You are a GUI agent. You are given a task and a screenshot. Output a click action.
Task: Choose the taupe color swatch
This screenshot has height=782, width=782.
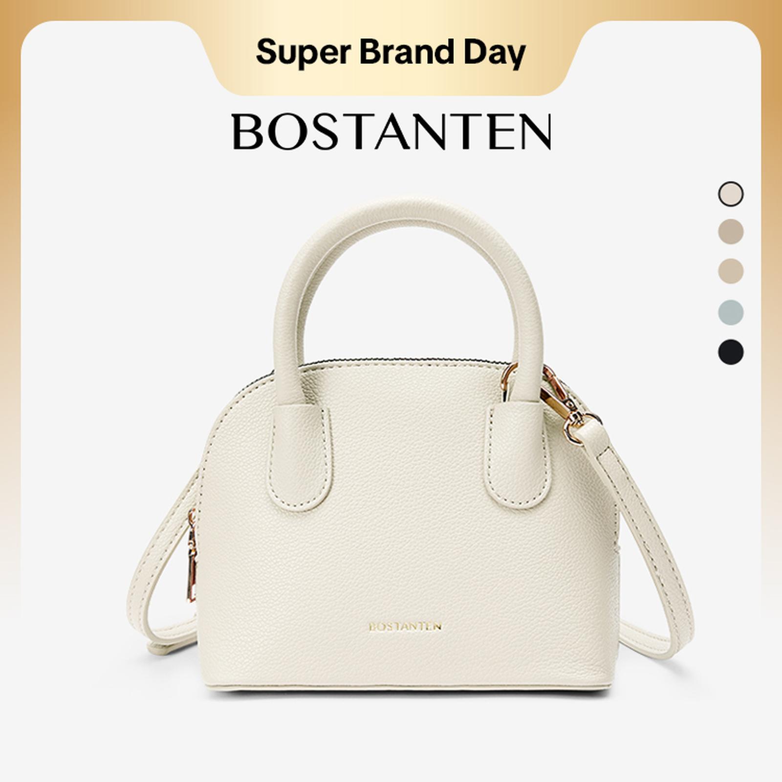pyautogui.click(x=731, y=231)
